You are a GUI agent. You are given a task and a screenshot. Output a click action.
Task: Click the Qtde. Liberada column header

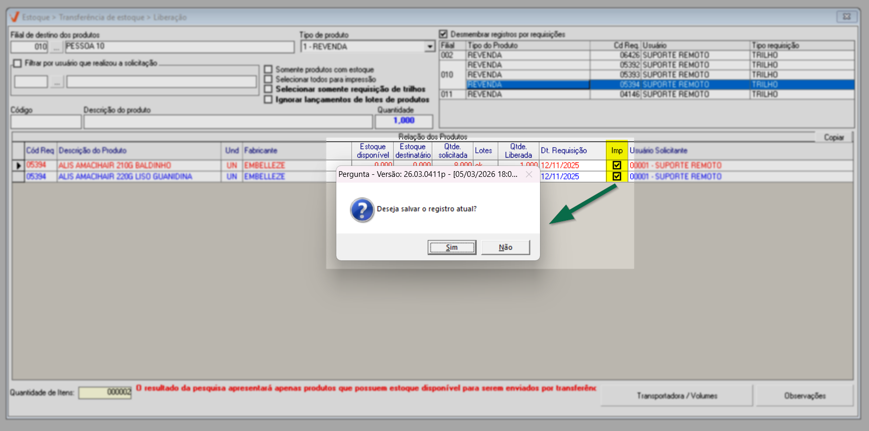click(x=518, y=150)
